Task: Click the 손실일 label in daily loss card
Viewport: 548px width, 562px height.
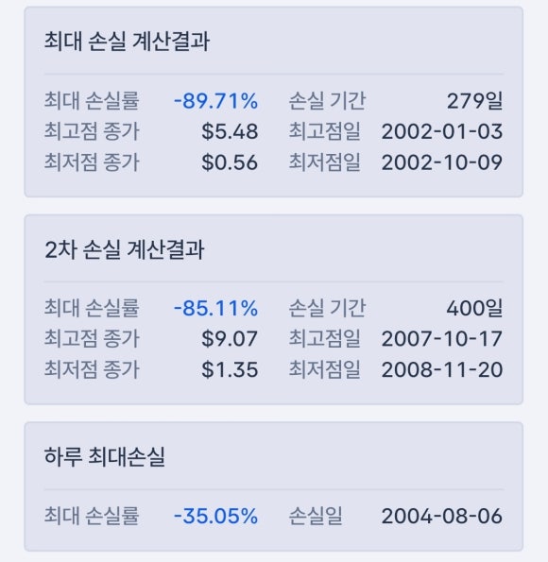Action: tap(316, 516)
